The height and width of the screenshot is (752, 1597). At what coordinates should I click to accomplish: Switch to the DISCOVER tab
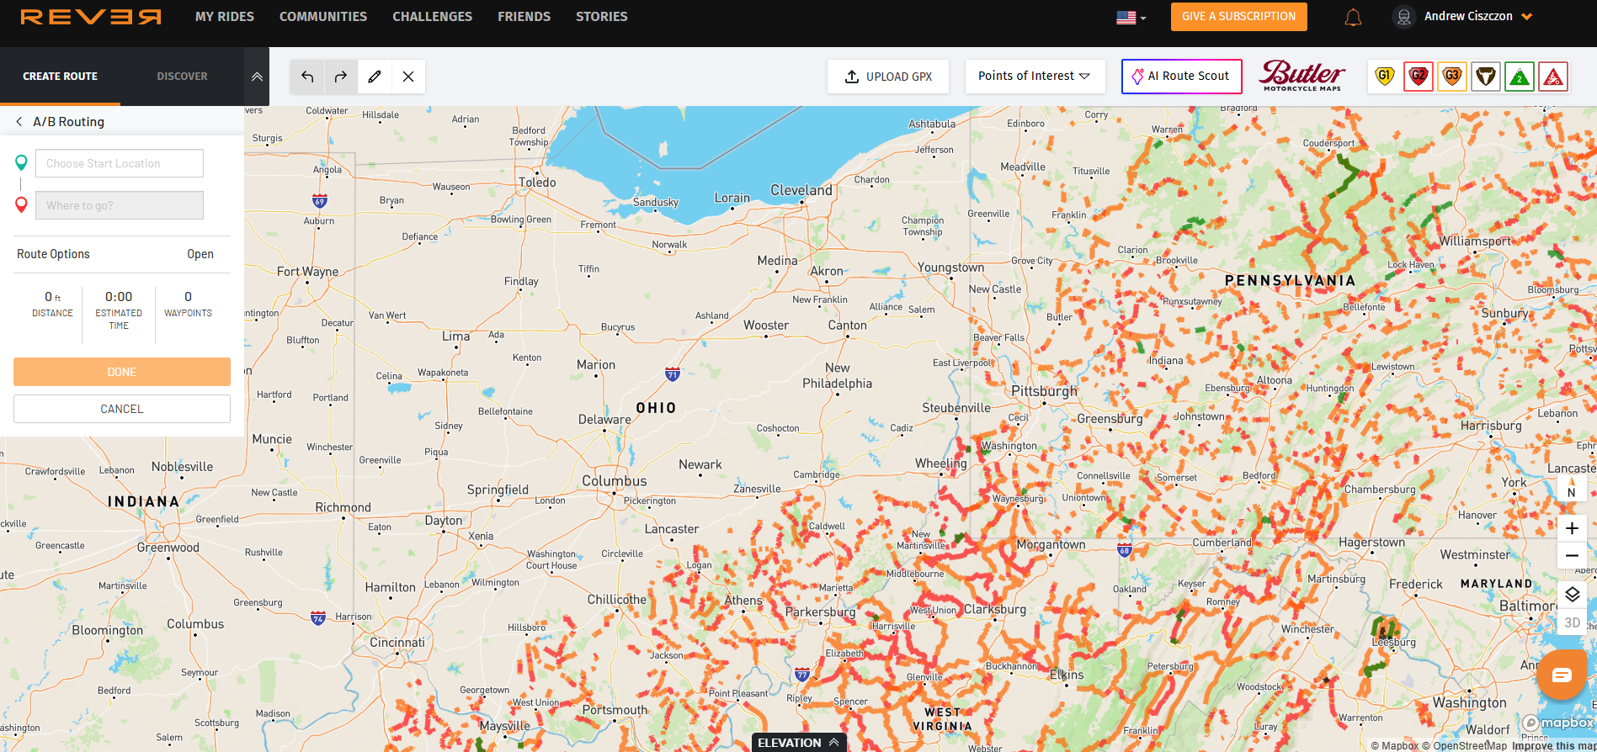[182, 77]
